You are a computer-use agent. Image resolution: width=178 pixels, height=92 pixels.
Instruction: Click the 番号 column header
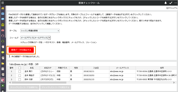pos(11,68)
